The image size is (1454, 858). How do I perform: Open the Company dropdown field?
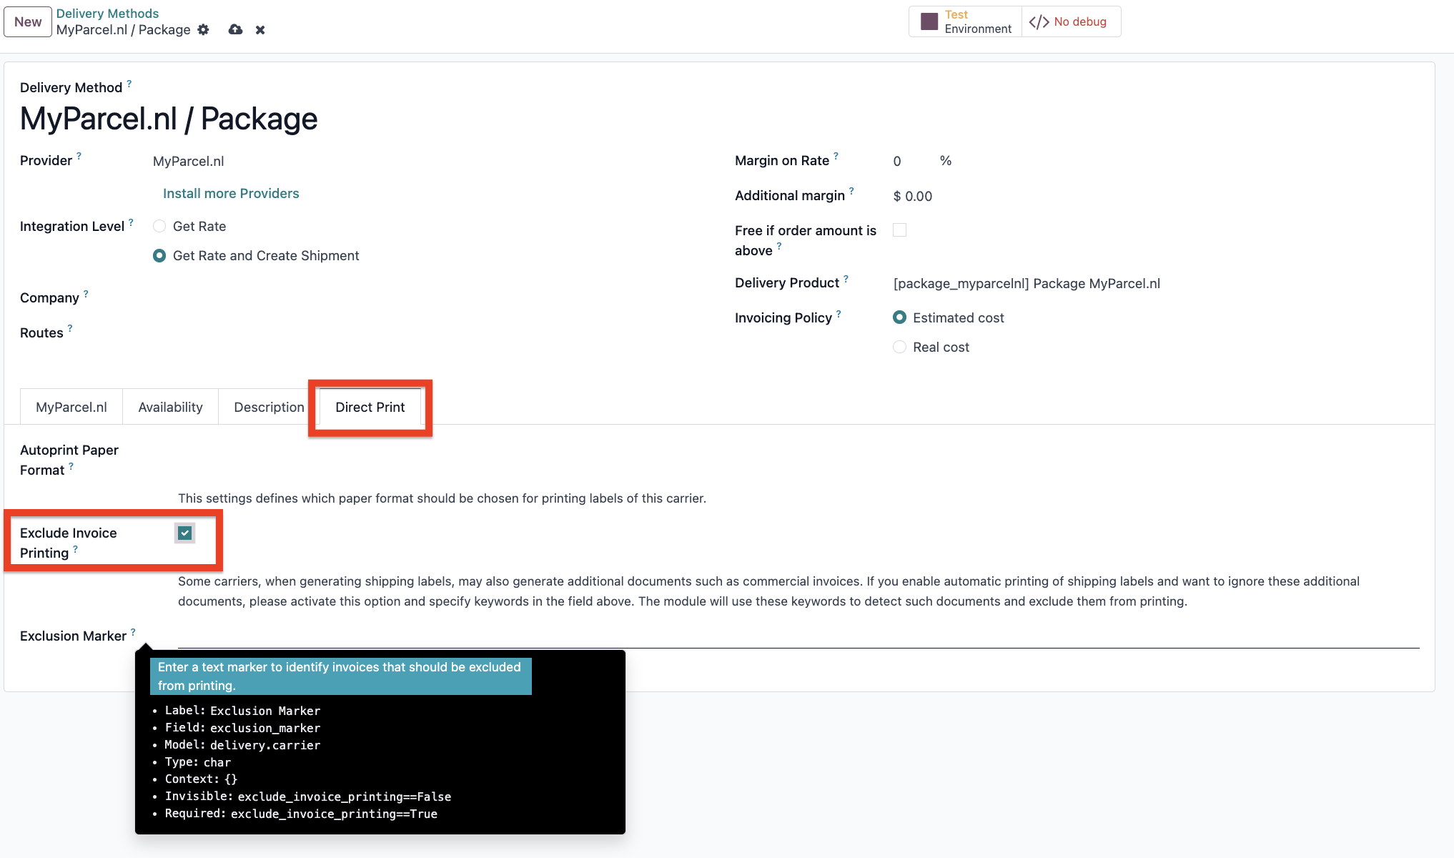click(429, 298)
